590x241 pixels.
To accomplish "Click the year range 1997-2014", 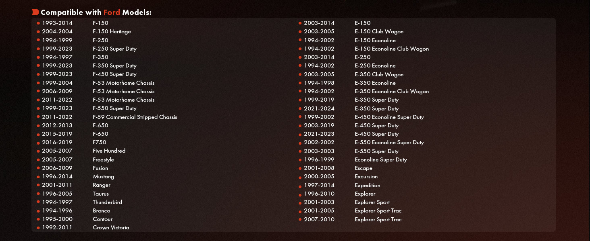I will point(319,185).
